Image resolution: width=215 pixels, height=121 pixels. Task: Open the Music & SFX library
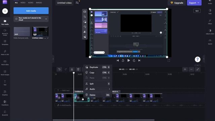coord(5,52)
